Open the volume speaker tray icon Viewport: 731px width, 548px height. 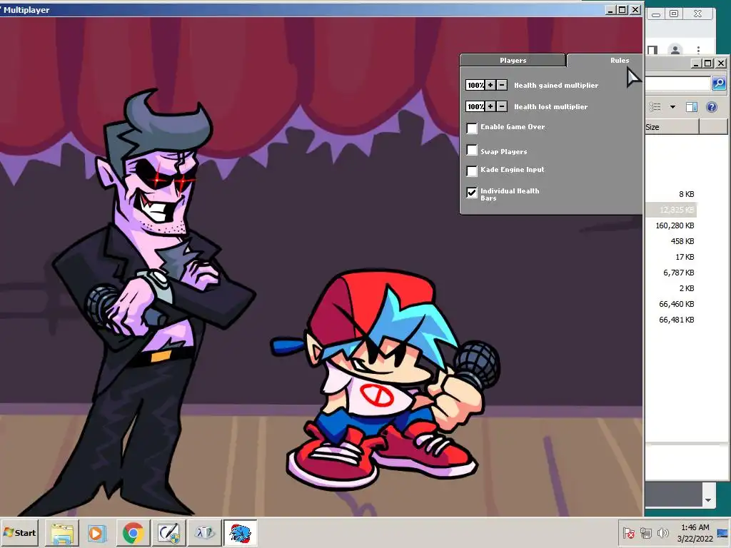662,532
